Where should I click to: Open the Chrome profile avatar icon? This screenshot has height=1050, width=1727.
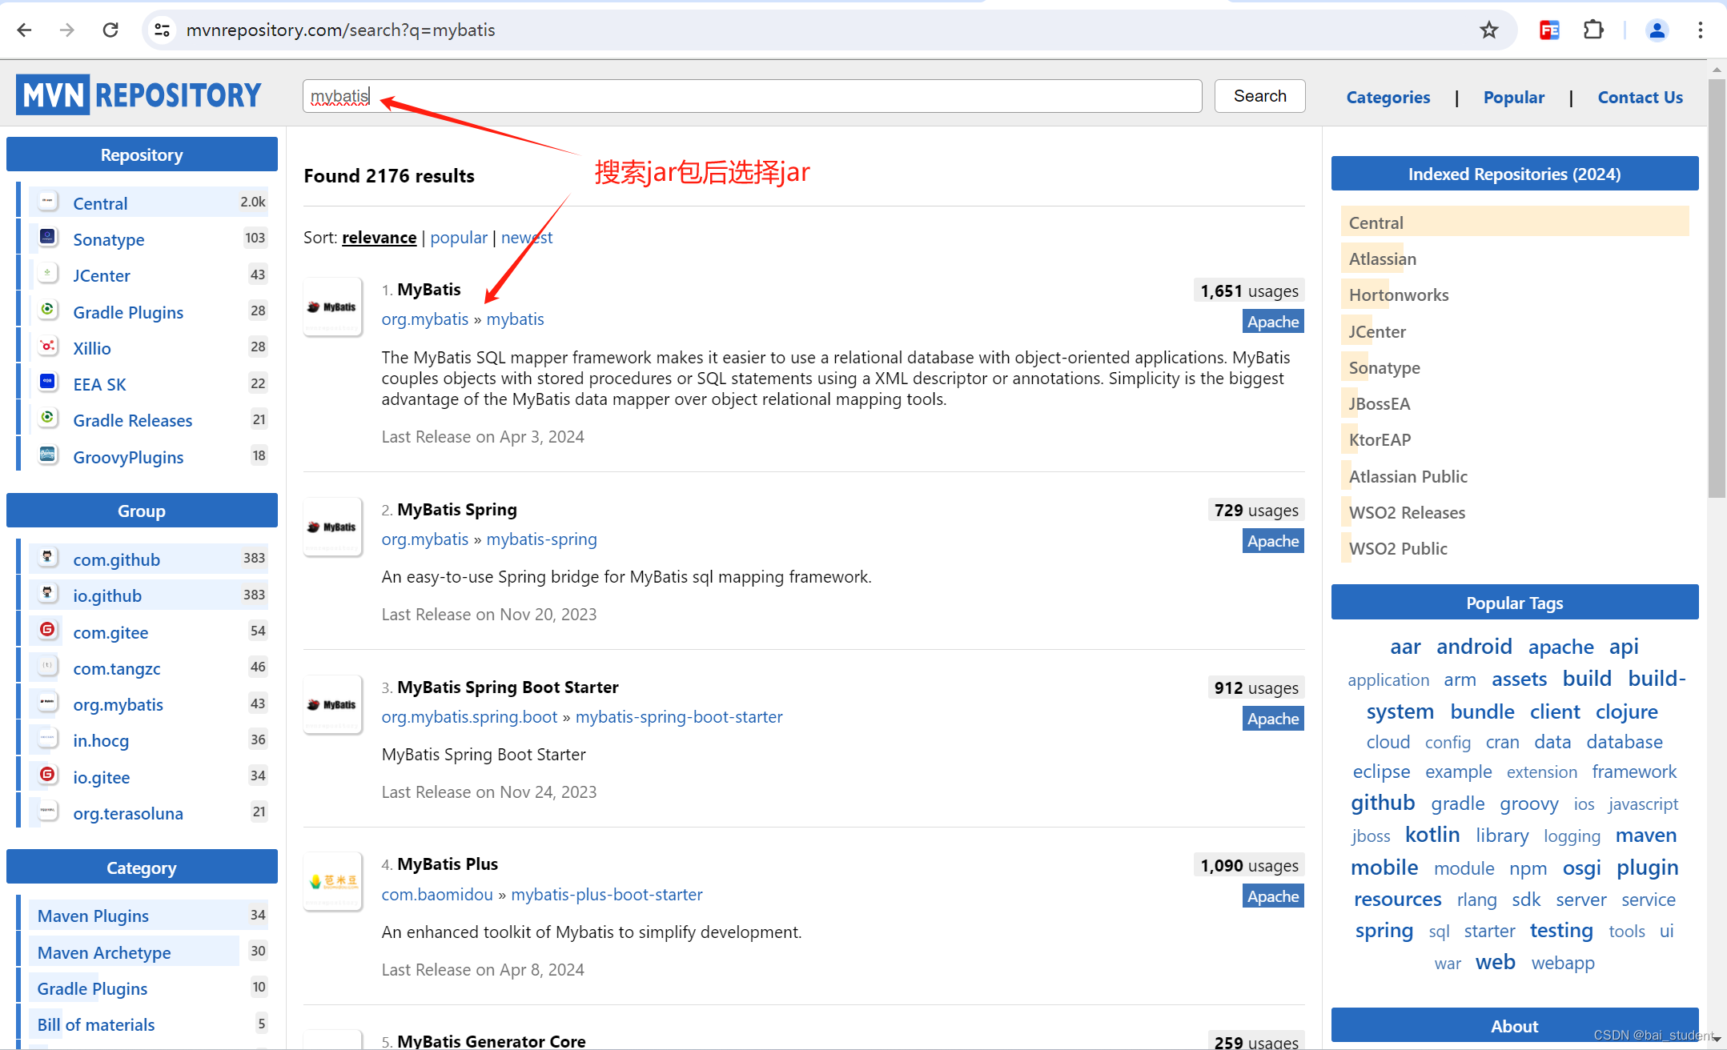tap(1657, 30)
